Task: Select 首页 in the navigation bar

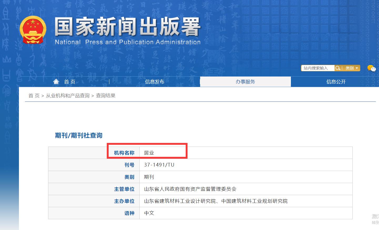Action: pos(69,82)
